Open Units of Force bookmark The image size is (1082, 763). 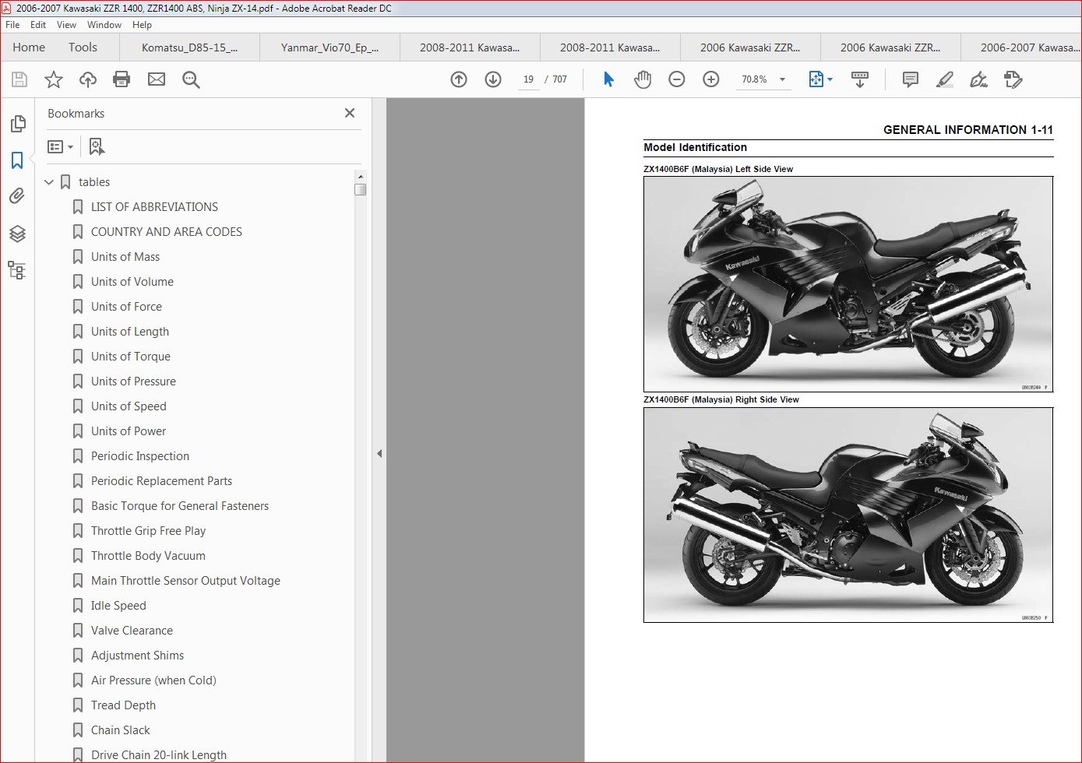click(126, 307)
